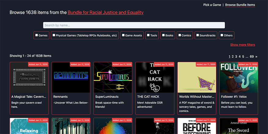
Task: Open Bundle for Racial Justice and Equality link
Action: (x=106, y=13)
